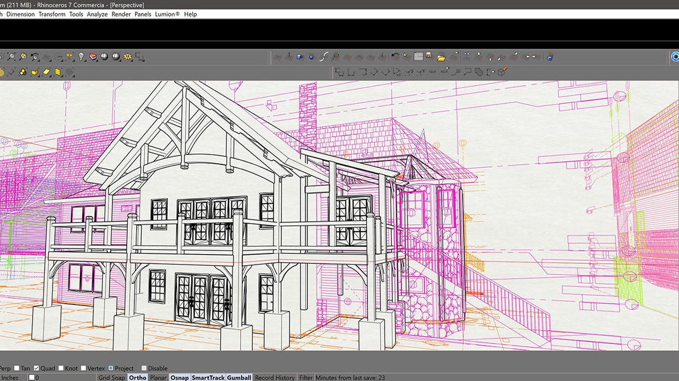Click the Record History button
This screenshot has width=679, height=381.
[x=274, y=378]
